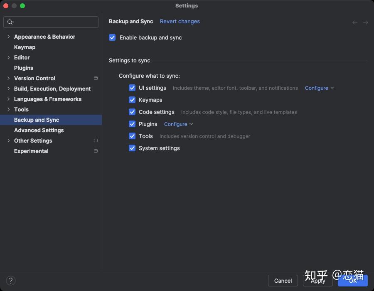The width and height of the screenshot is (374, 291).
Task: Click the Revert changes link
Action: tap(180, 21)
